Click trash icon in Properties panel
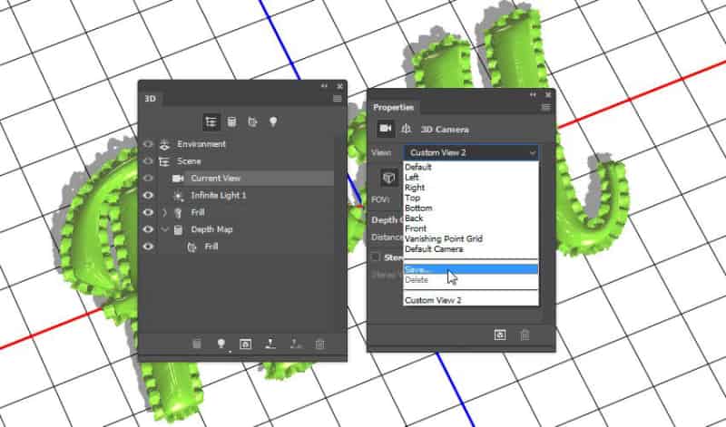 [x=525, y=335]
